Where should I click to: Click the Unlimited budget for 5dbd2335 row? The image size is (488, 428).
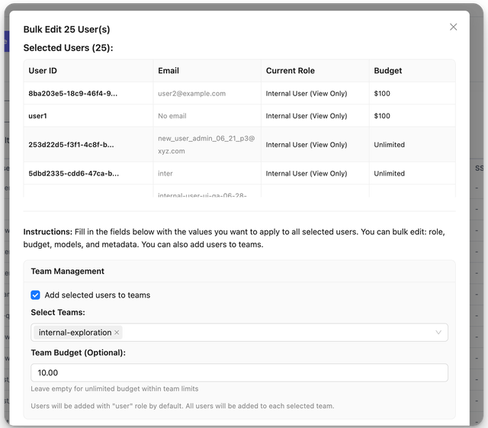(x=389, y=173)
